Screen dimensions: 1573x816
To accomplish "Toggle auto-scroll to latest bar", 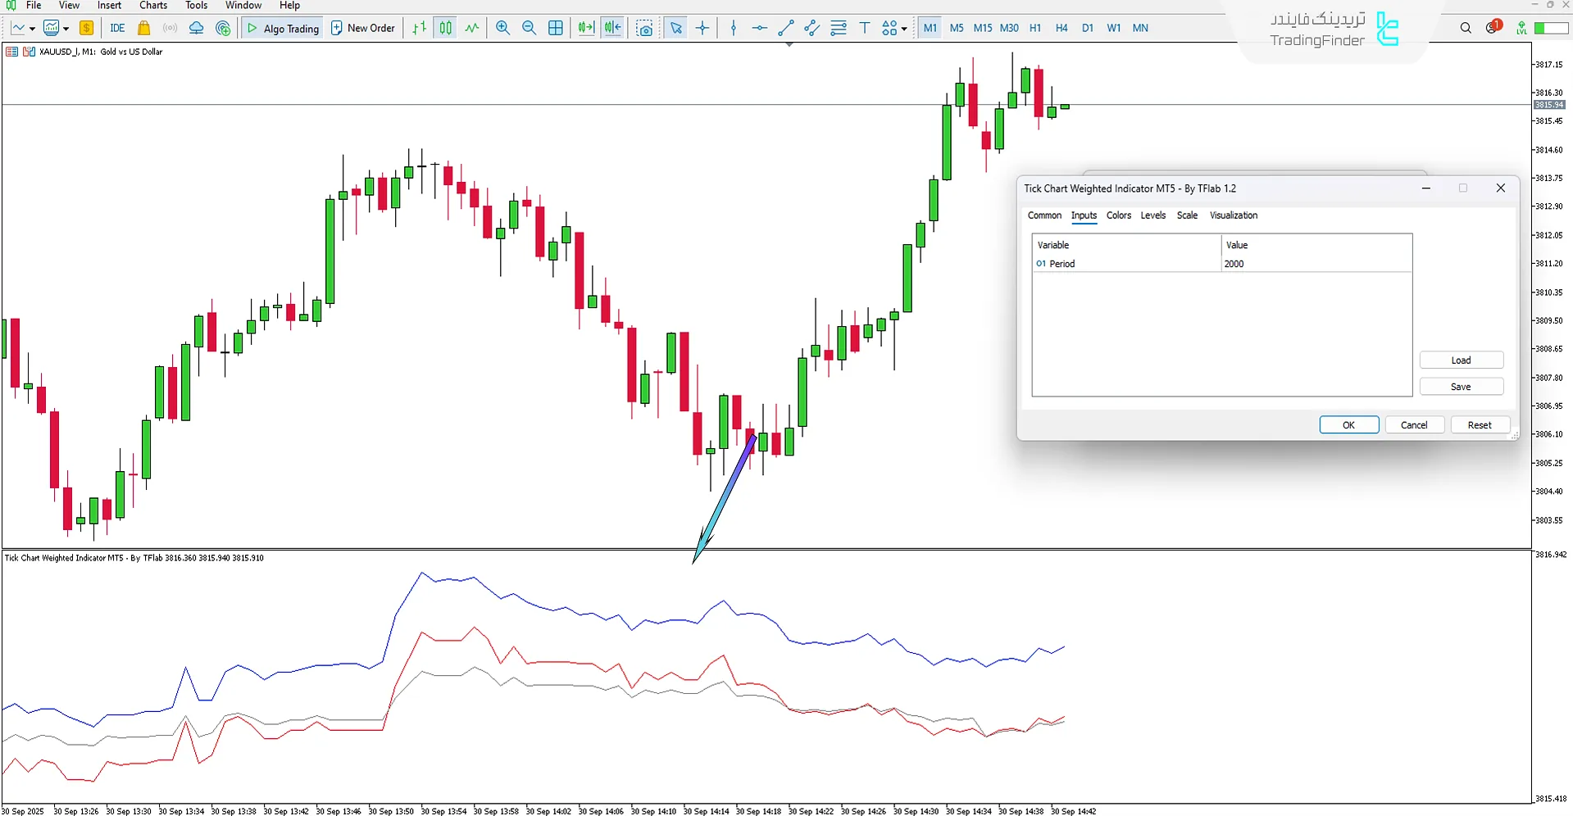I will click(x=585, y=27).
